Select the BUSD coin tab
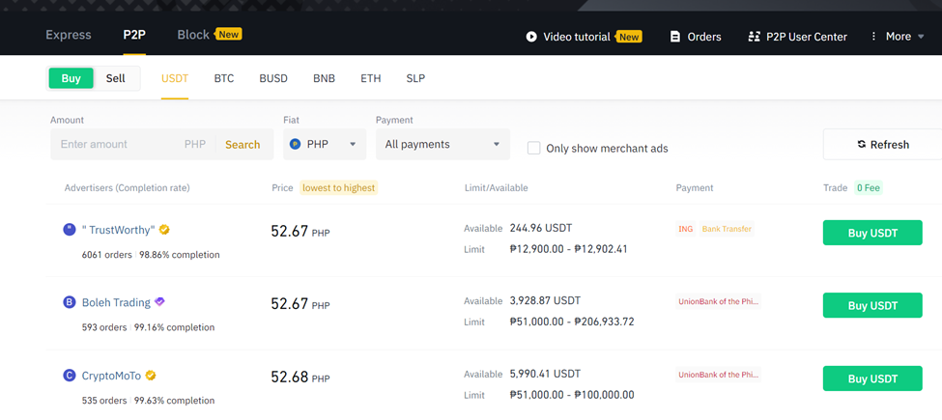This screenshot has width=942, height=420. [x=273, y=78]
